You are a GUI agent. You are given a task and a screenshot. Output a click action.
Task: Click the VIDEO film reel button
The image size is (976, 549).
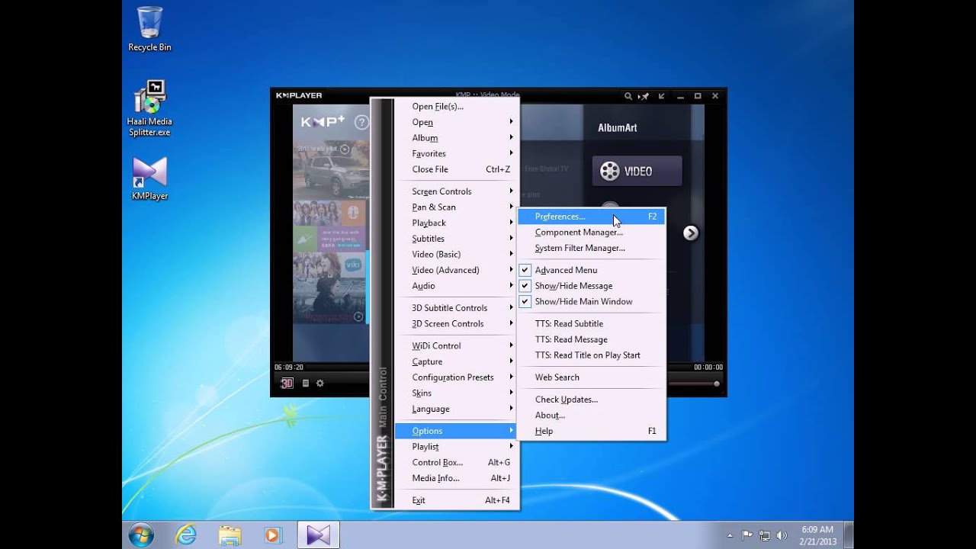pos(637,171)
